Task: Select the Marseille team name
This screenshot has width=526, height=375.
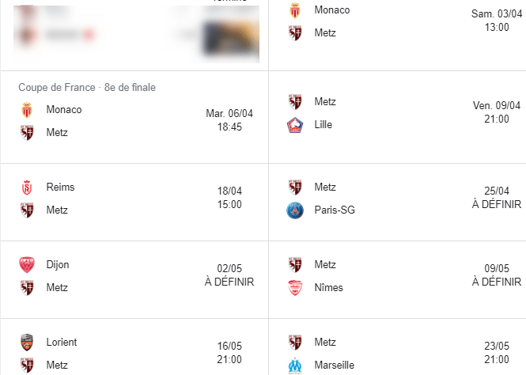Action: click(334, 365)
